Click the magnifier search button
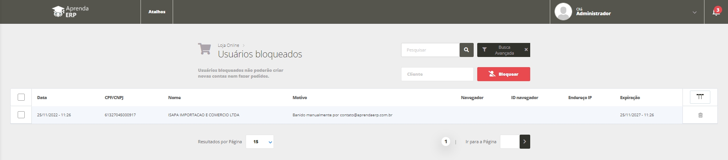This screenshot has height=160, width=728. 466,50
